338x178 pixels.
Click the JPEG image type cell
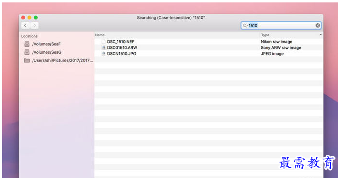272,54
